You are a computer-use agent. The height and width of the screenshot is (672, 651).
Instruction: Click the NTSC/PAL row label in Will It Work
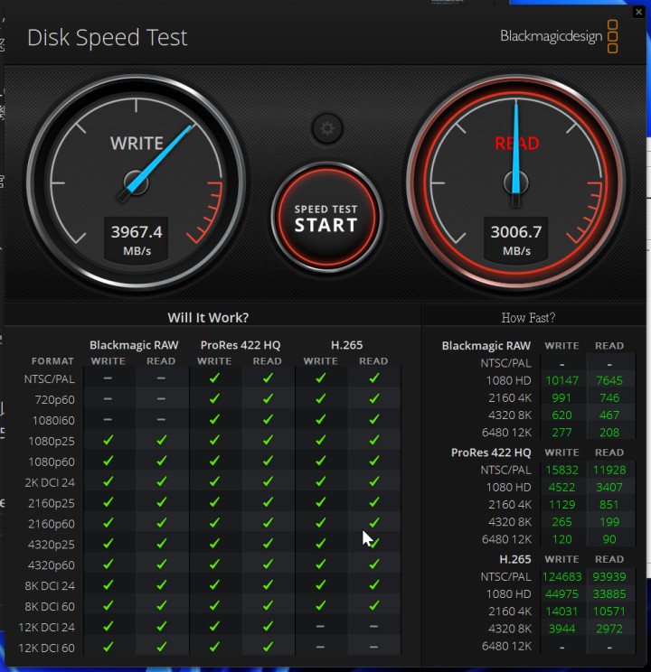click(x=50, y=378)
